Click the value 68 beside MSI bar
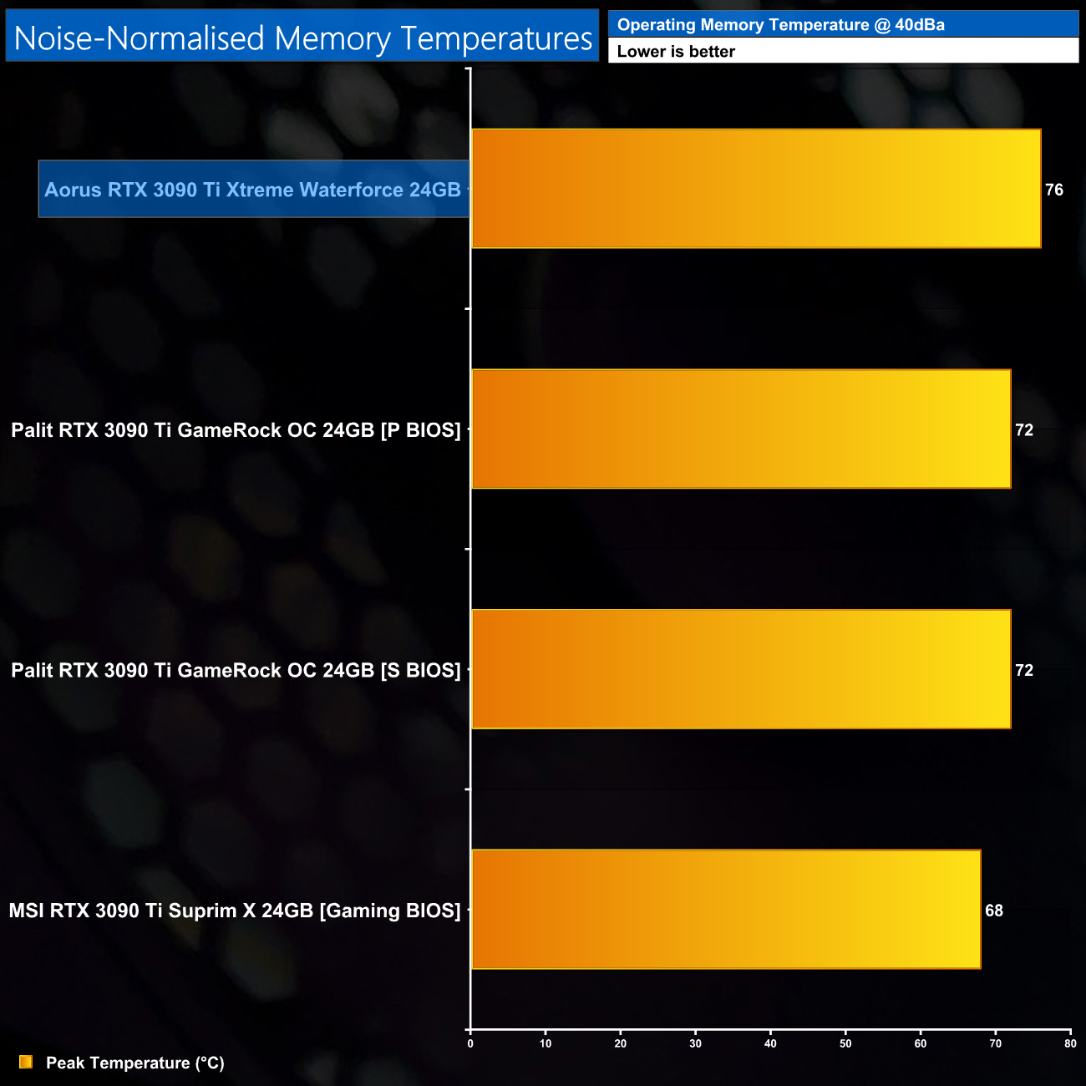Screen dimensions: 1086x1086 point(994,911)
